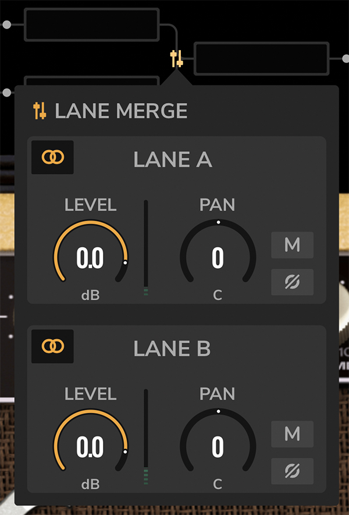Click the Lane A PAN knob

218,257
